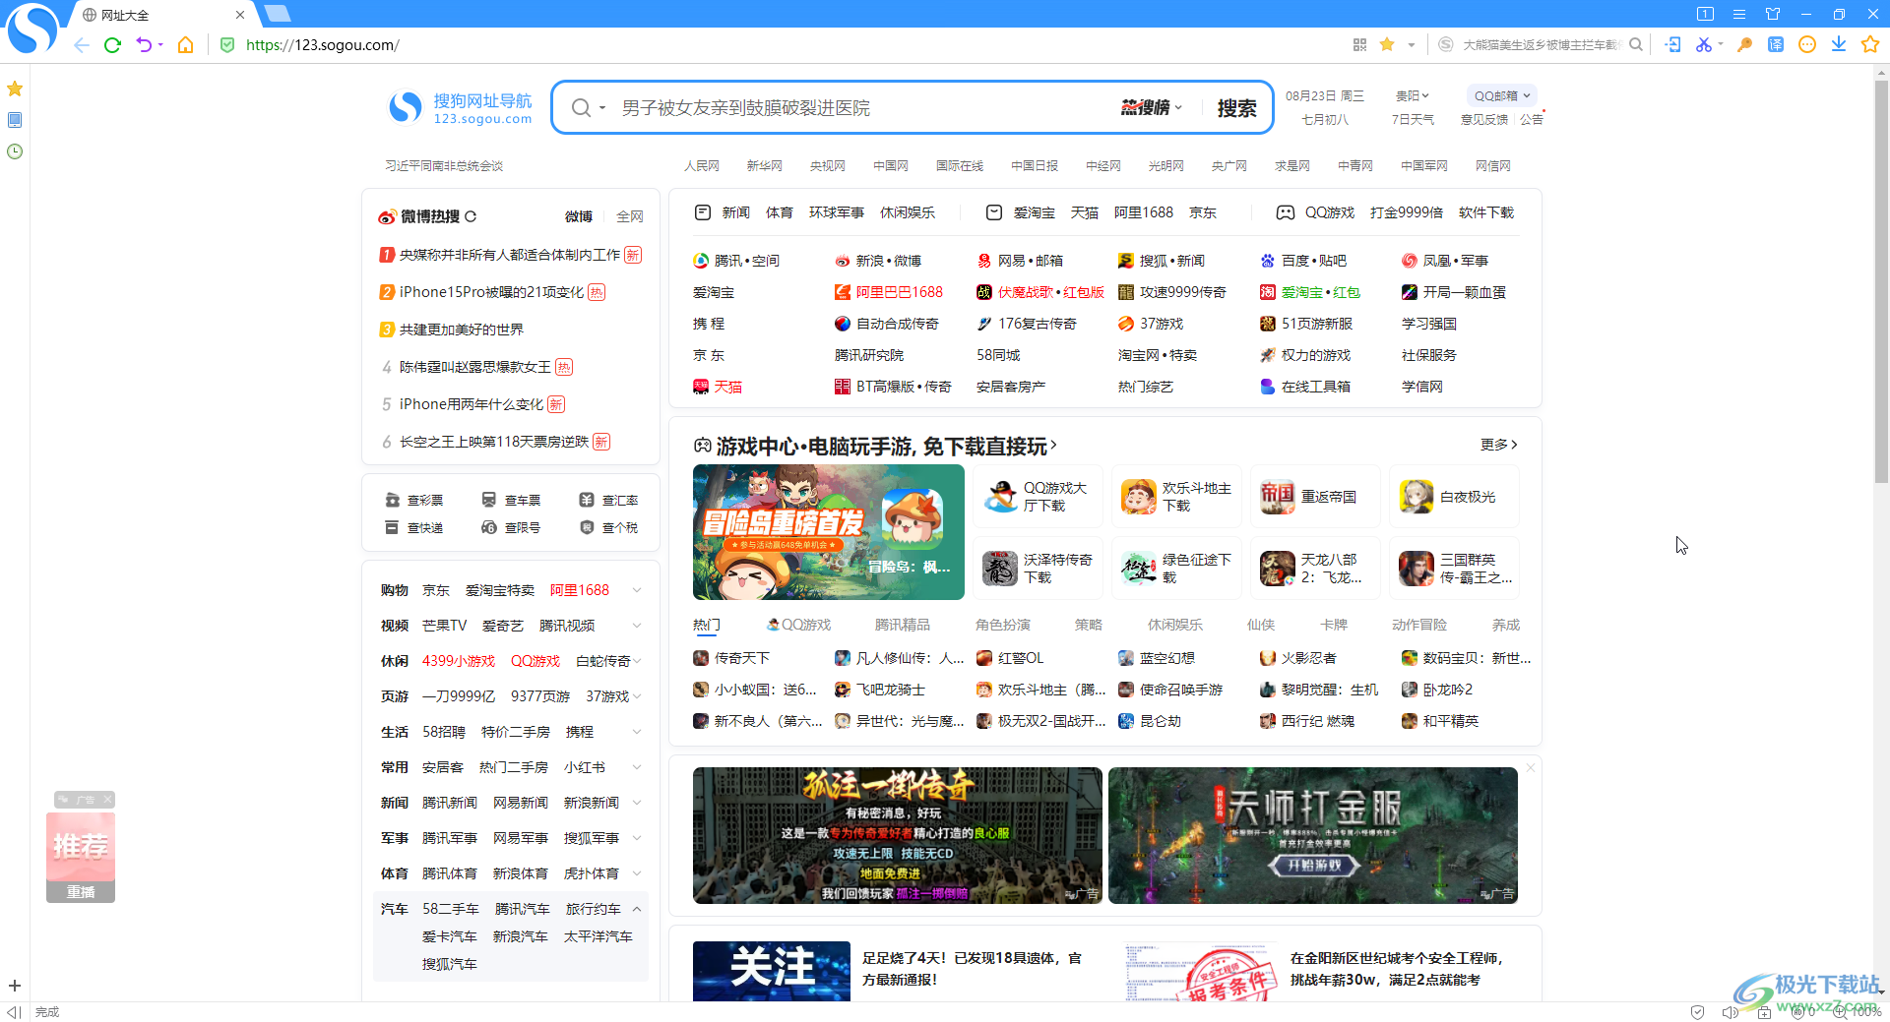The height and width of the screenshot is (1022, 1890).
Task: Open the 天师打金服 advertisement image
Action: tap(1313, 835)
